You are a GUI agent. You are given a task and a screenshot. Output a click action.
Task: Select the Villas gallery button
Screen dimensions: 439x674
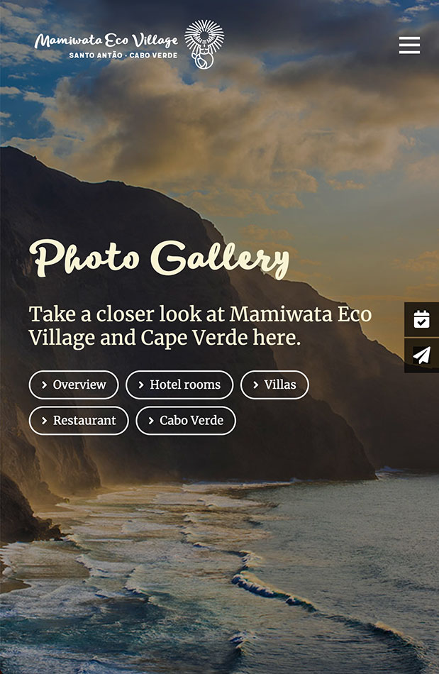click(x=274, y=385)
